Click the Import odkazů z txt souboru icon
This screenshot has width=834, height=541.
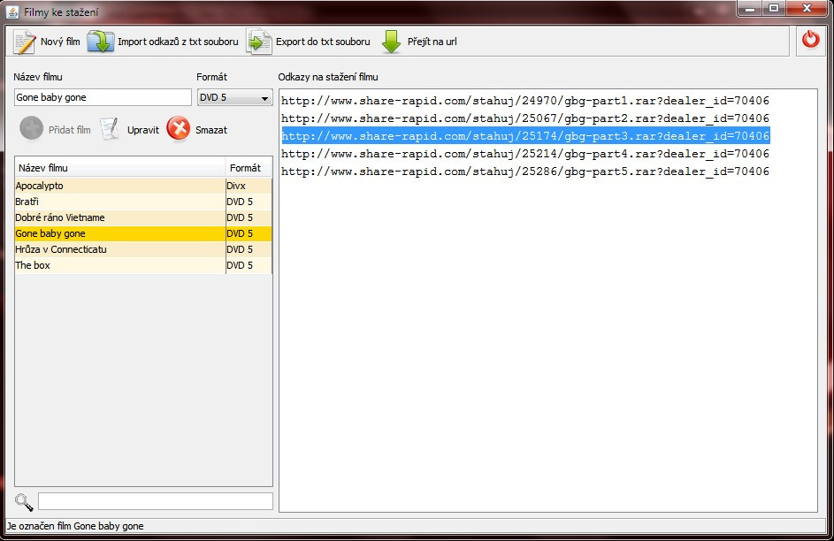[x=101, y=42]
